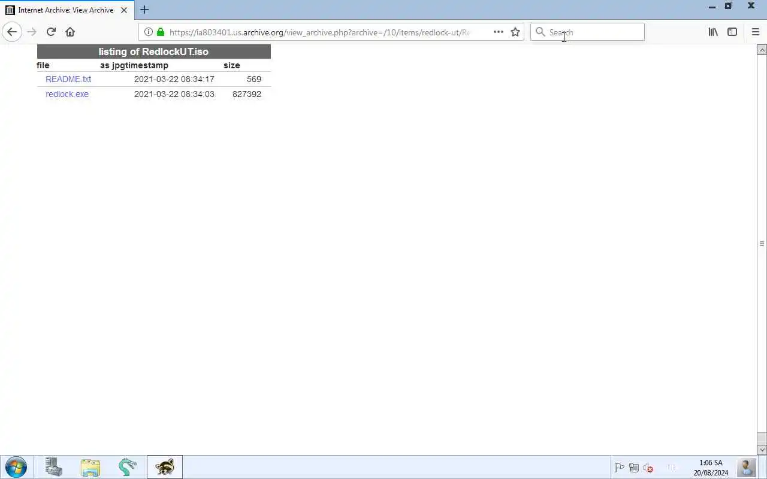Open the Firefox home page

(x=70, y=32)
